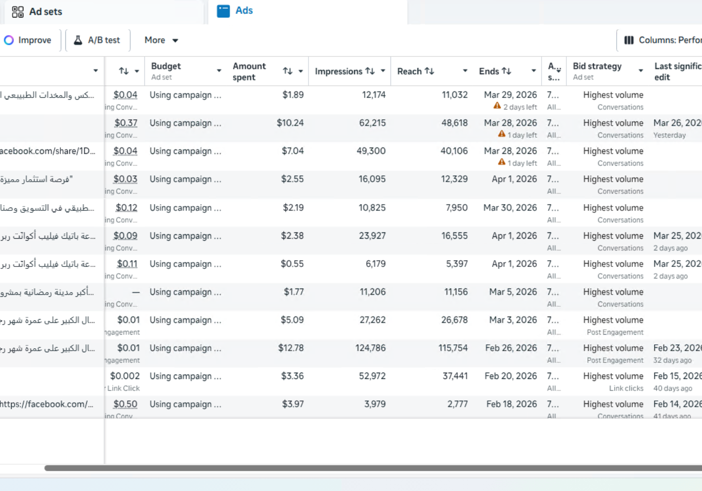Click the Improve circle icon
Viewport: 702px width, 491px height.
[x=9, y=40]
